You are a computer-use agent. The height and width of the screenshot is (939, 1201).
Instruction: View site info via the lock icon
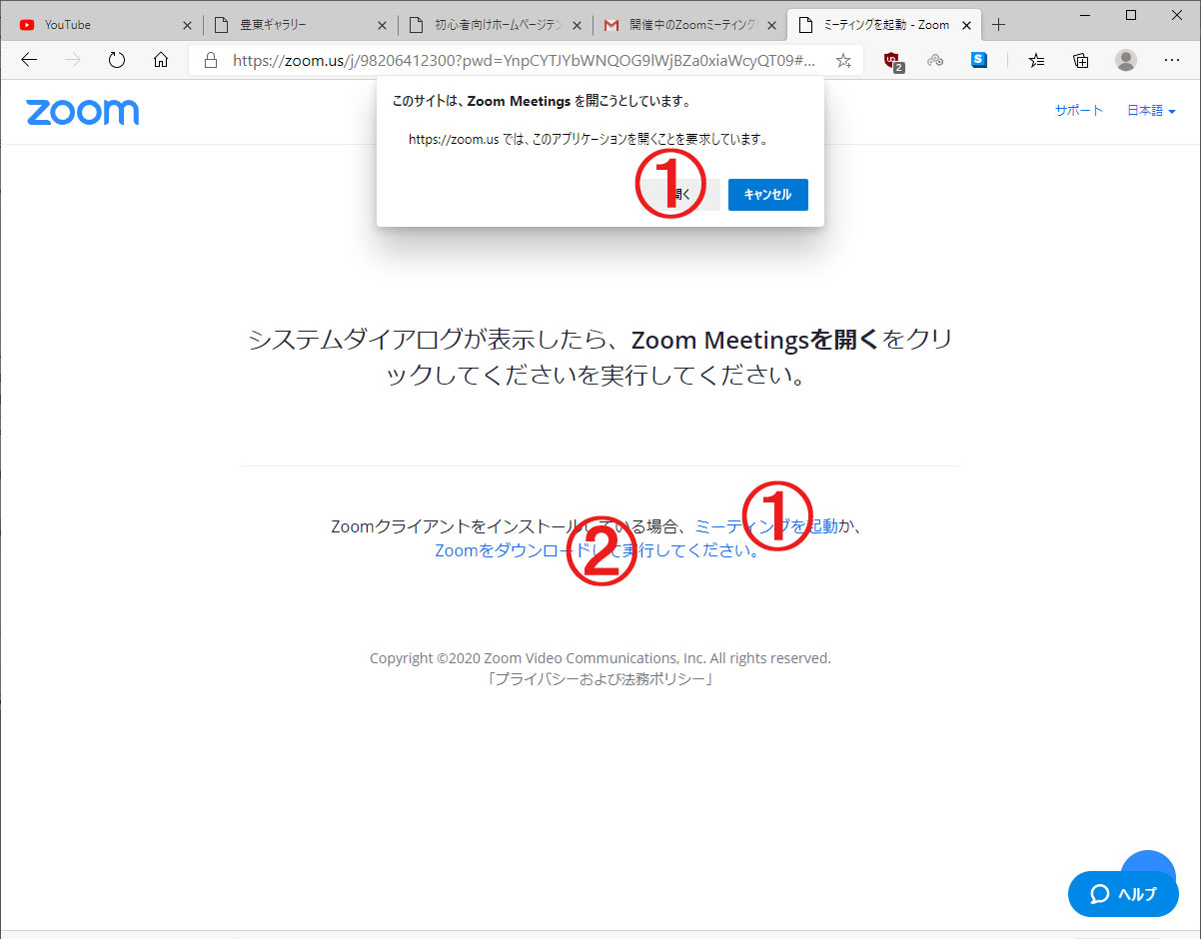(x=210, y=60)
